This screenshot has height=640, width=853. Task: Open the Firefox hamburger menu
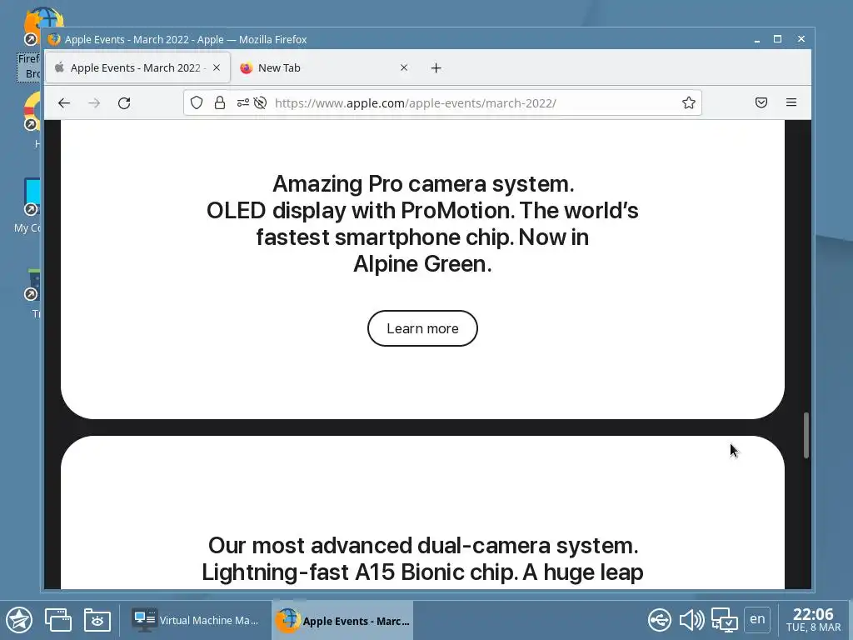click(x=791, y=102)
